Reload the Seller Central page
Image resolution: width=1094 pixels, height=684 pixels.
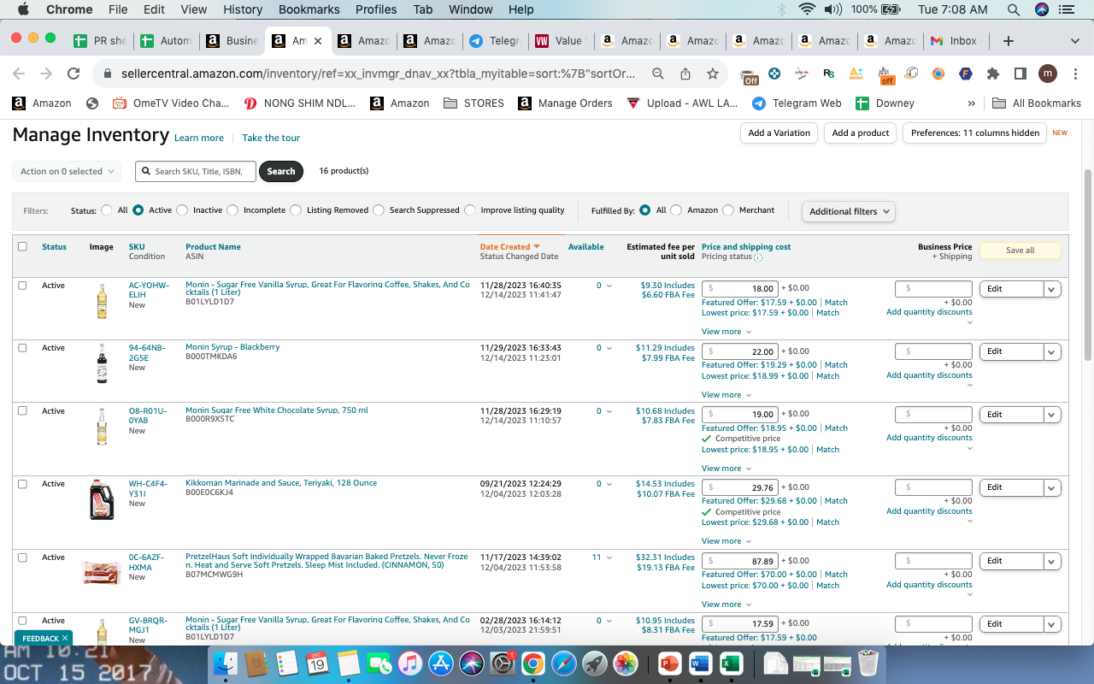click(74, 74)
